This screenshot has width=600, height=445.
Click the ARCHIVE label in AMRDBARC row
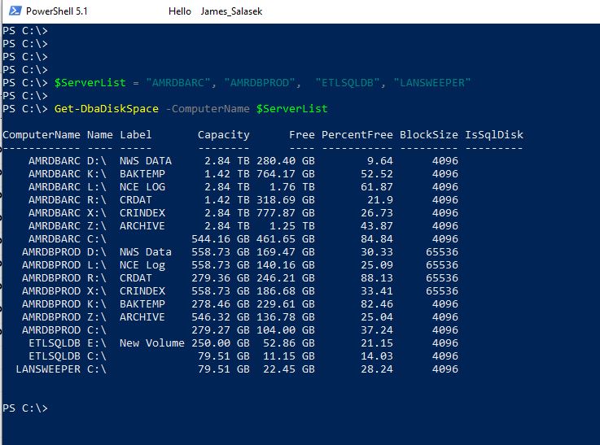(x=142, y=226)
